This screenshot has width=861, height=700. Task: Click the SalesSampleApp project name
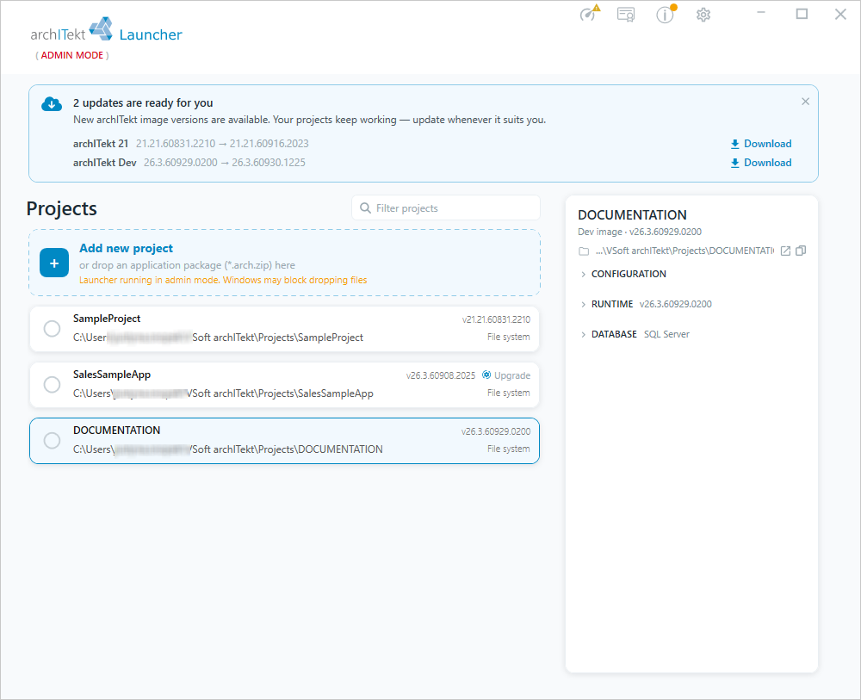(x=112, y=375)
